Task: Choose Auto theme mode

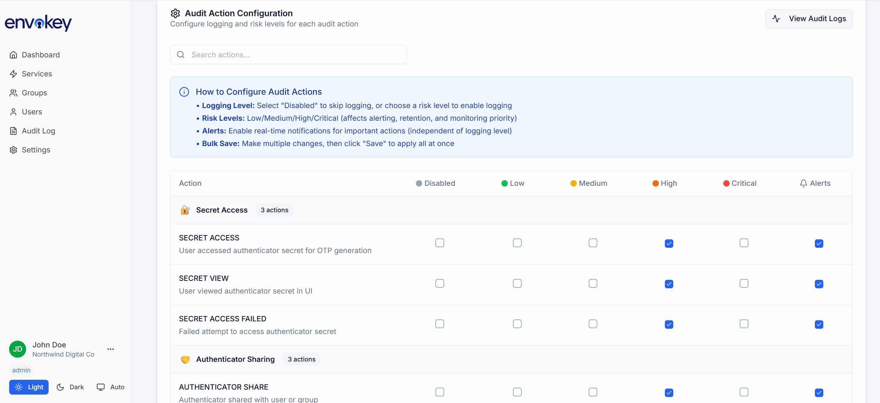Action: pyautogui.click(x=111, y=387)
